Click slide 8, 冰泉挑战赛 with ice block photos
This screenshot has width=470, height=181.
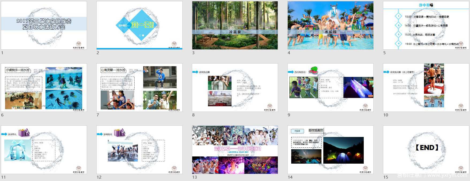pyautogui.click(x=235, y=88)
